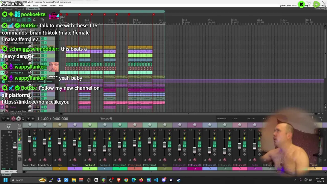Click master track info button
Image resolution: width=327 pixels, height=184 pixels.
coord(20,159)
